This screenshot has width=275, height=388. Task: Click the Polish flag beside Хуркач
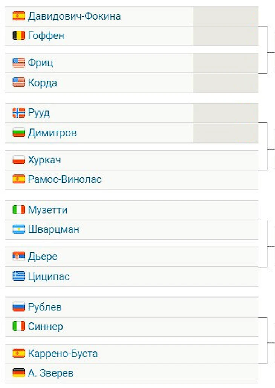[19, 160]
